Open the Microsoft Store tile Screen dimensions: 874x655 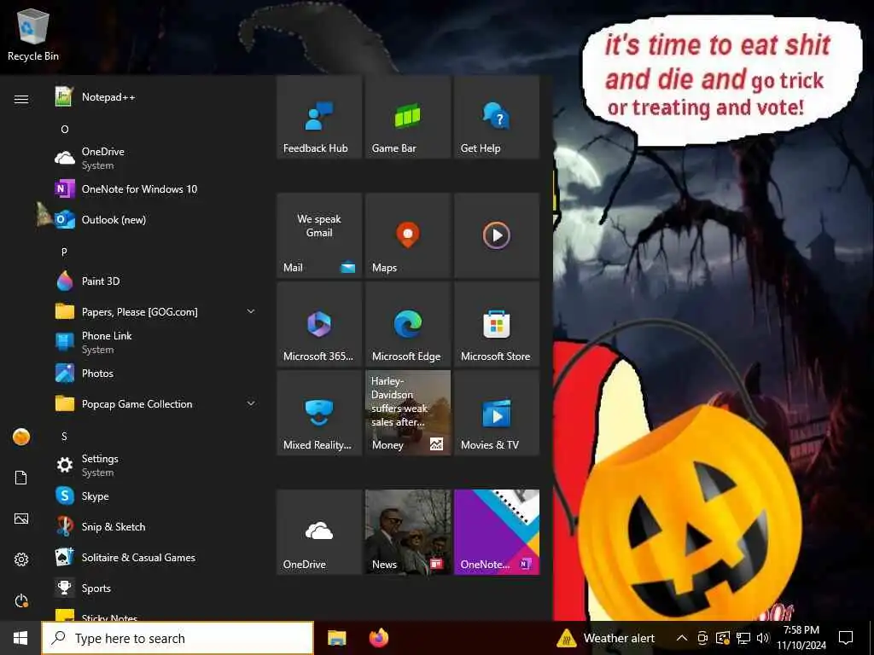[x=497, y=324]
